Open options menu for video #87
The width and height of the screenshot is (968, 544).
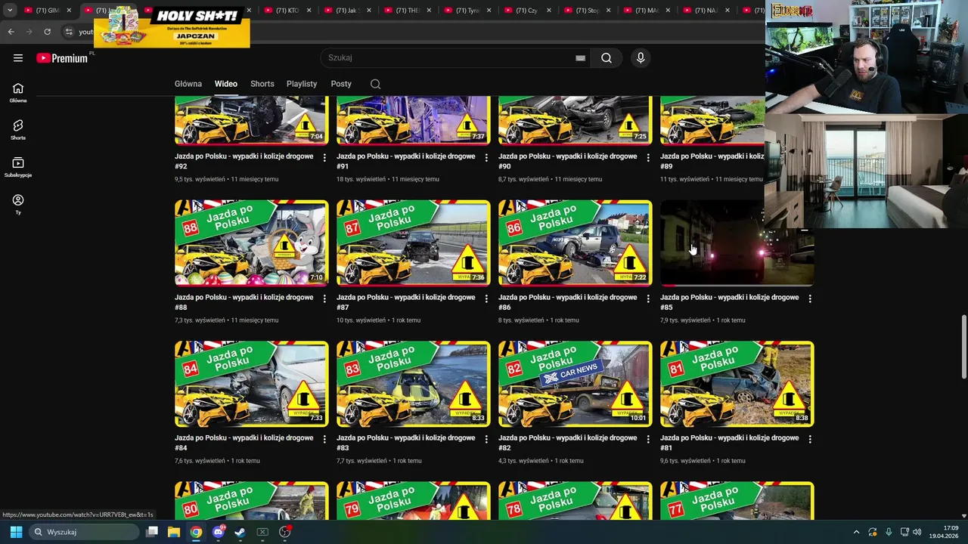click(486, 298)
